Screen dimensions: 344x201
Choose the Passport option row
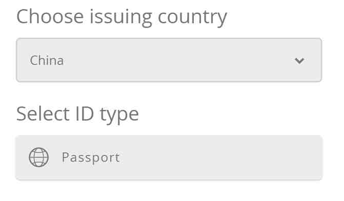(x=169, y=158)
